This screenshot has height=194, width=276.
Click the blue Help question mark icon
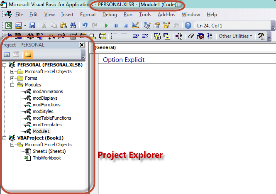pos(188,26)
